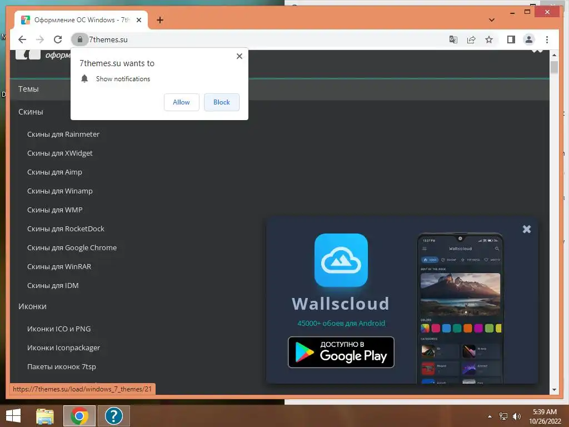This screenshot has width=569, height=427.
Task: Click the Chrome taskbar icon
Action: (79, 416)
